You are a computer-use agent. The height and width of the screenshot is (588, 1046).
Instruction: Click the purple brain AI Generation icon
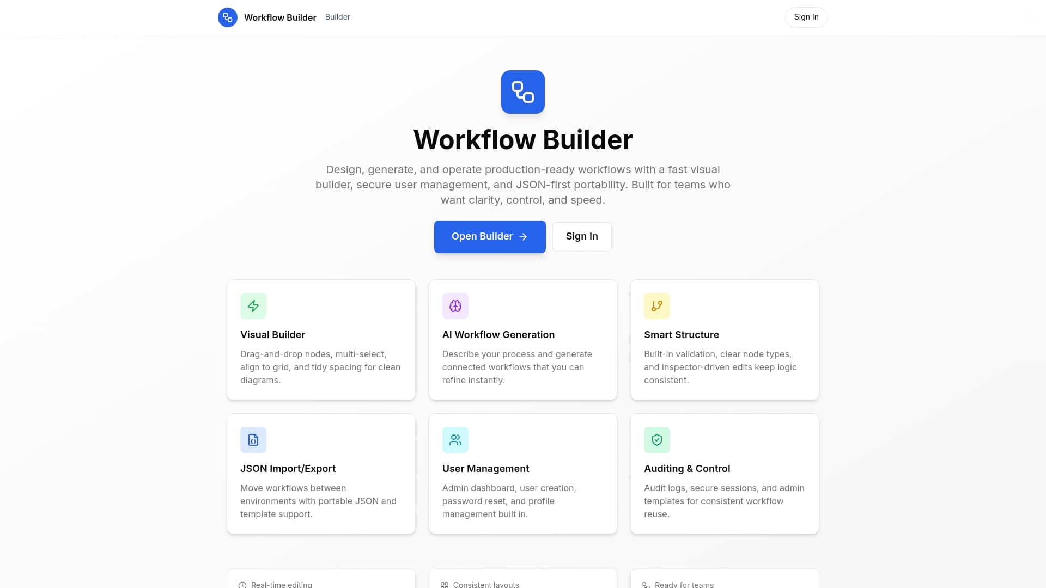tap(455, 306)
